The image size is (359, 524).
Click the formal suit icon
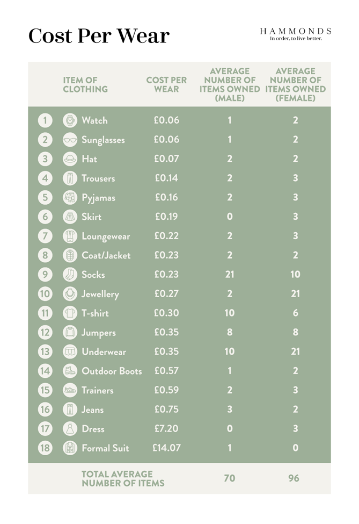click(70, 448)
